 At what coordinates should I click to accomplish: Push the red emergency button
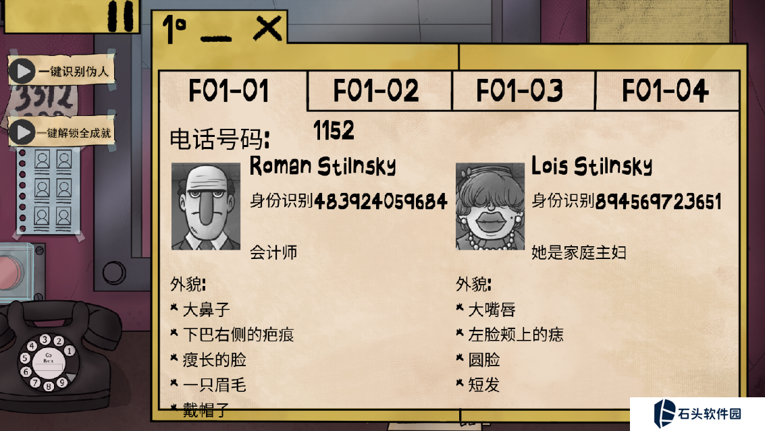coord(9,270)
